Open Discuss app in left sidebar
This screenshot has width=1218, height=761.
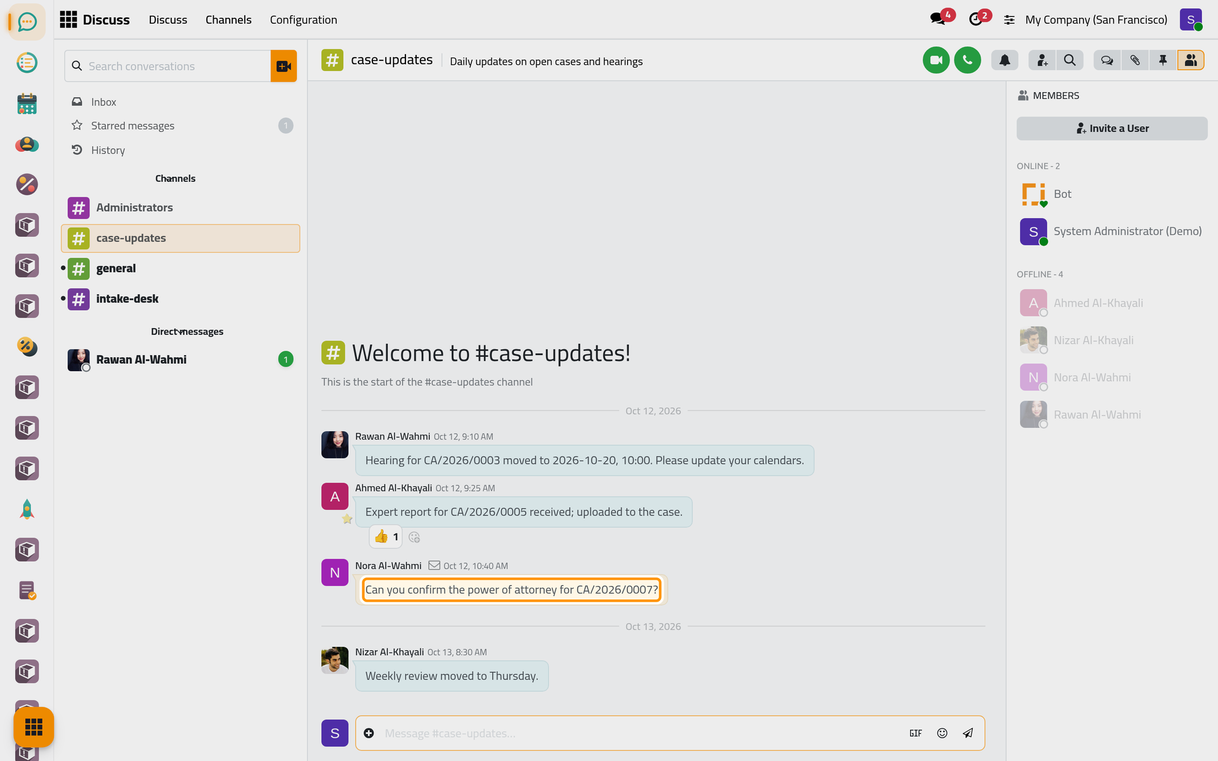[x=27, y=22]
